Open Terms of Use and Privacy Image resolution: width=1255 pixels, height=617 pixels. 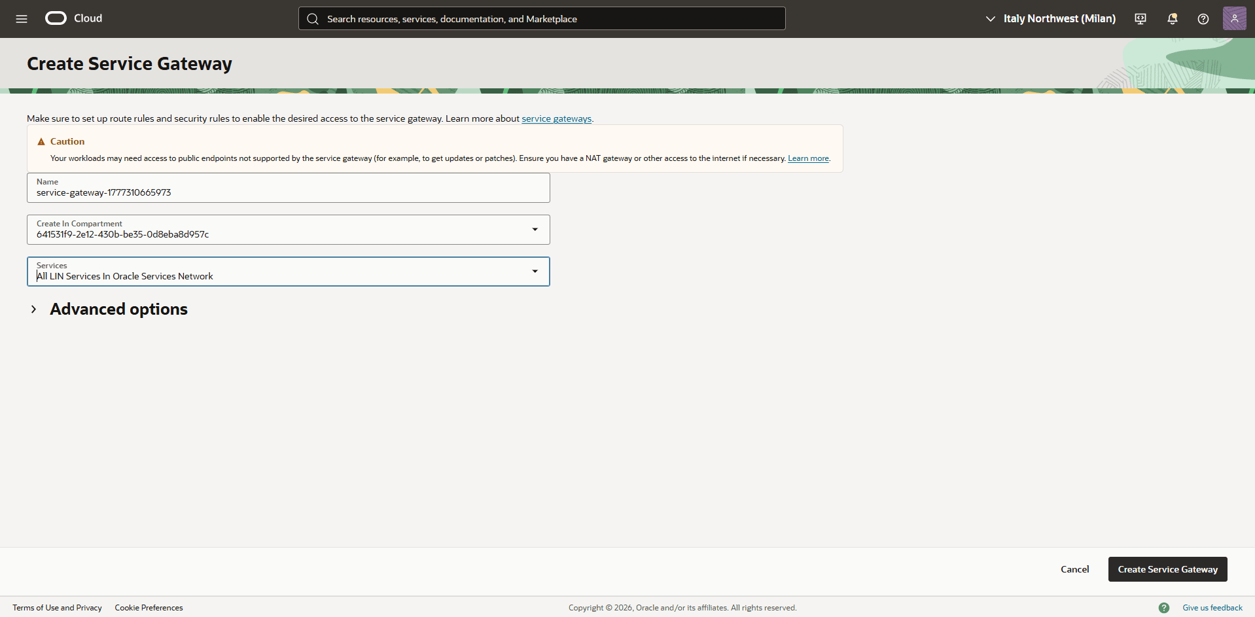57,608
